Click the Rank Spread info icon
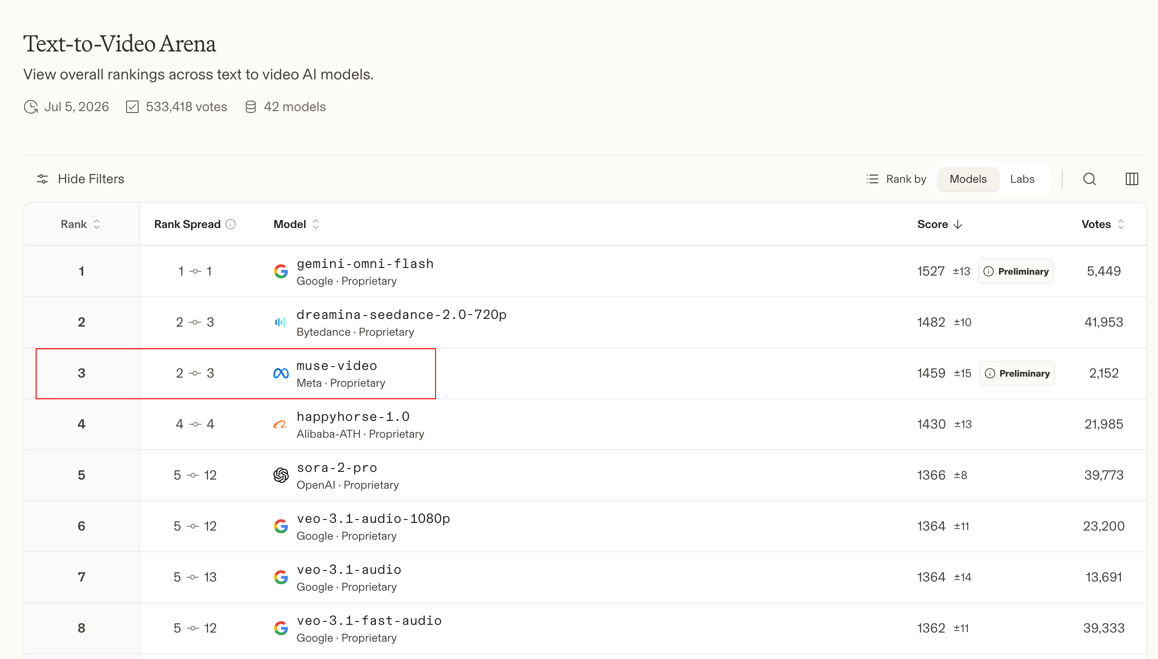The height and width of the screenshot is (659, 1158). click(x=231, y=224)
